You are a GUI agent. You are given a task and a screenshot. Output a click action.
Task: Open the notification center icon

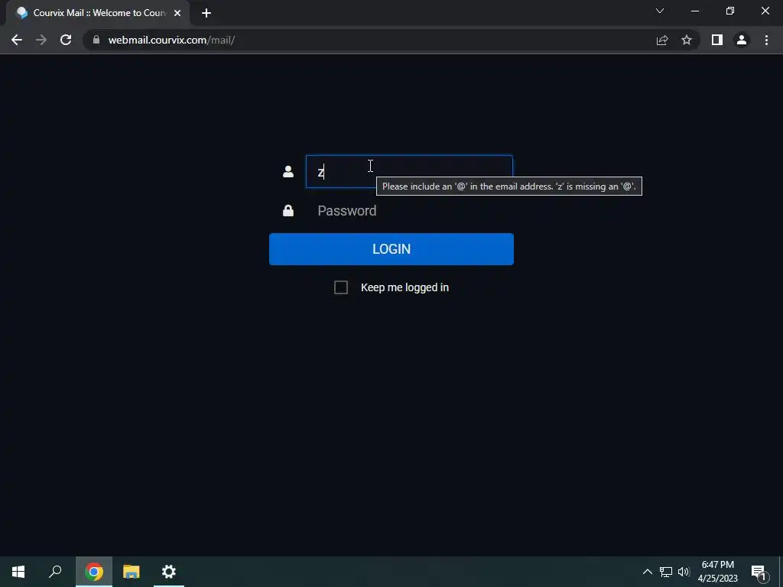point(759,572)
